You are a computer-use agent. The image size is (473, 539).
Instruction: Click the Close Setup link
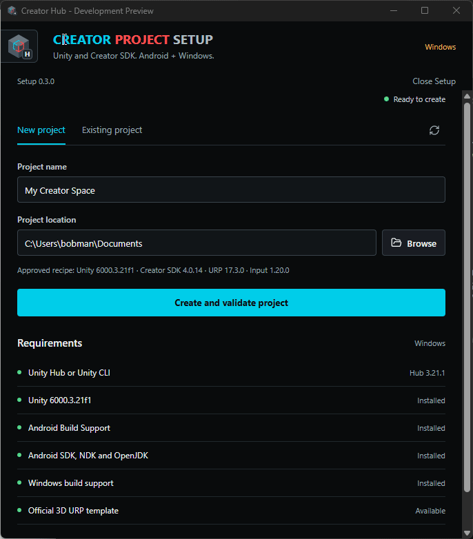tap(434, 81)
